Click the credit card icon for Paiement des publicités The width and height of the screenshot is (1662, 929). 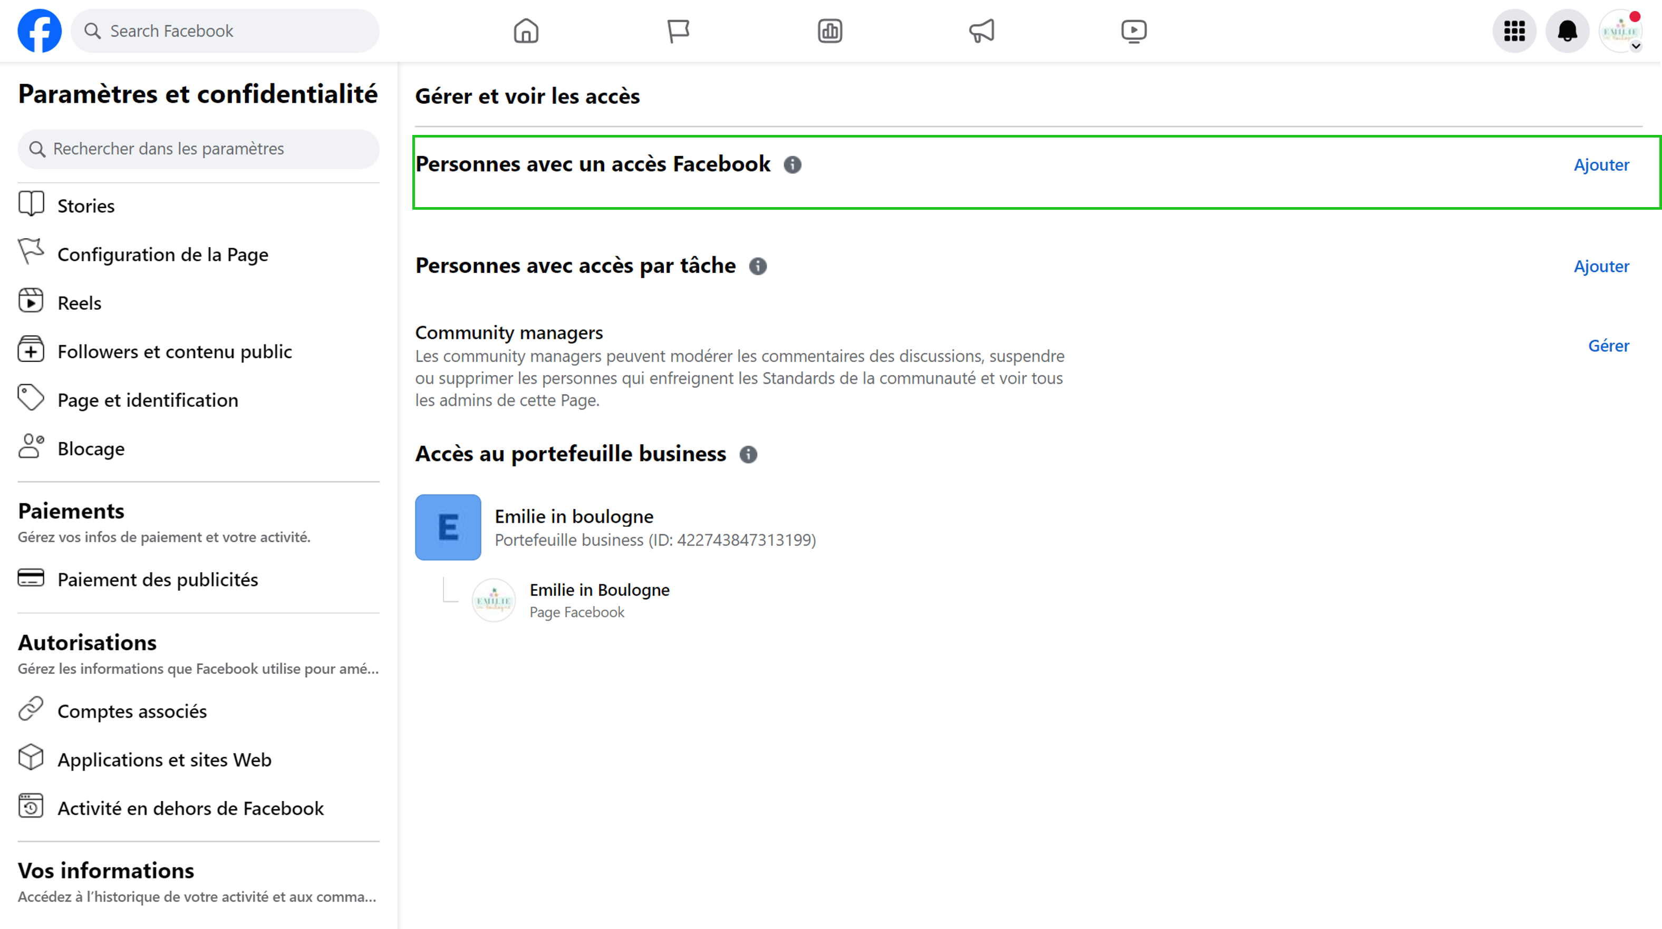point(31,578)
